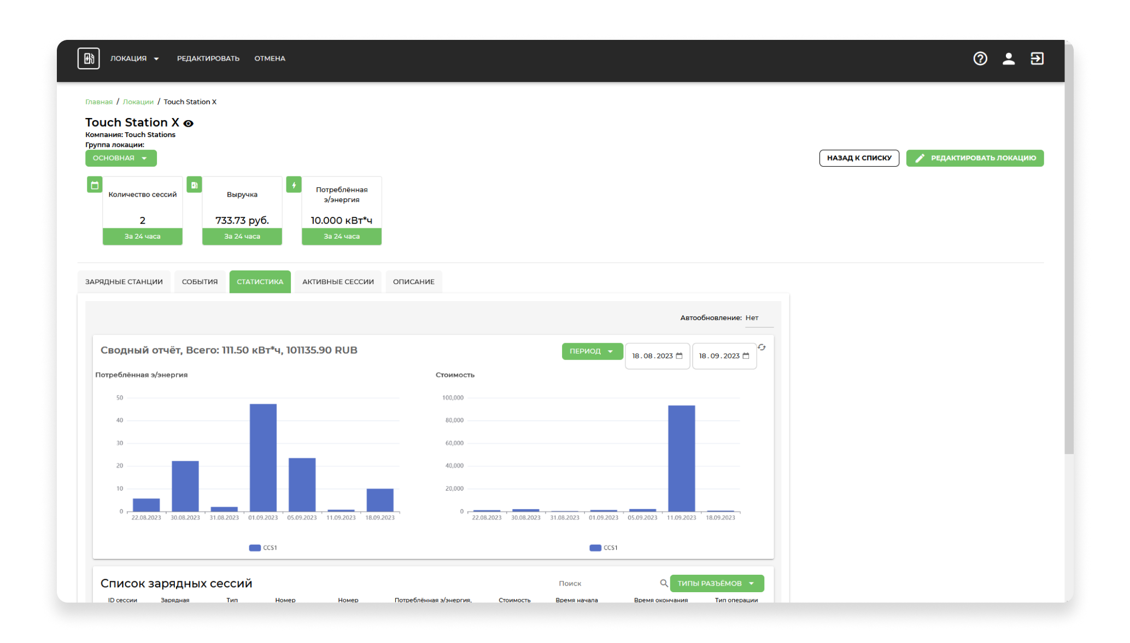Click the Поиск search field
This screenshot has width=1130, height=643.
coord(607,583)
